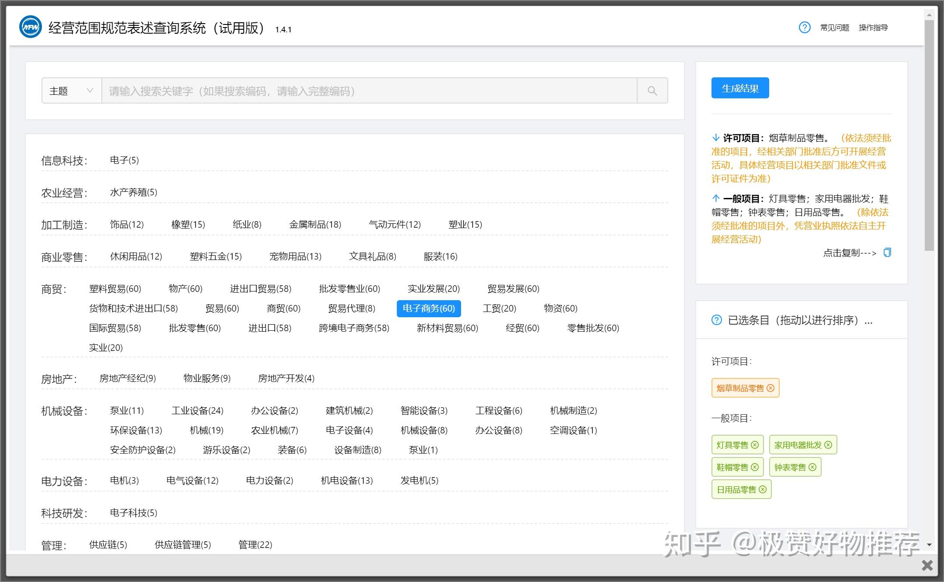944x582 pixels.
Task: Pick the 国际贸易(58) topic
Action: (115, 328)
